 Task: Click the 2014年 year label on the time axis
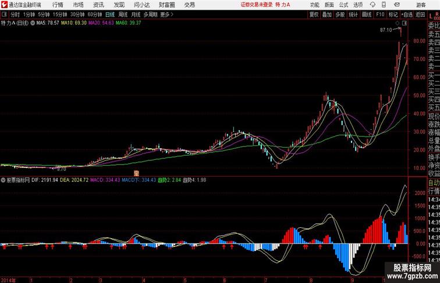[8, 280]
